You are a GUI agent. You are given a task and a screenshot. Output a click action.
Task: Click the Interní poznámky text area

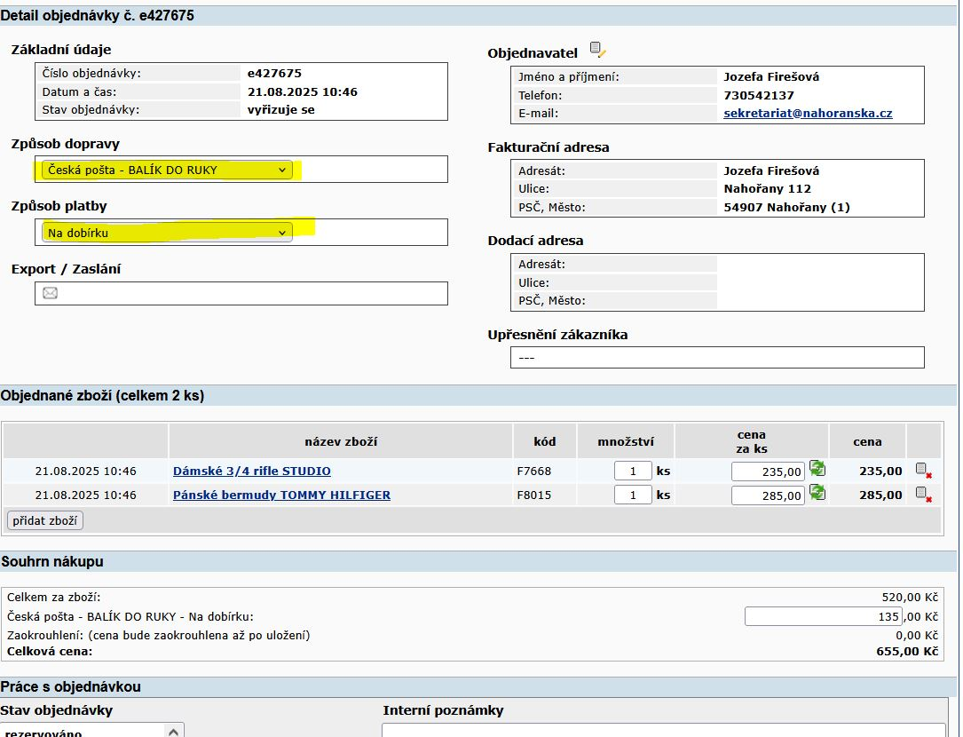click(664, 730)
